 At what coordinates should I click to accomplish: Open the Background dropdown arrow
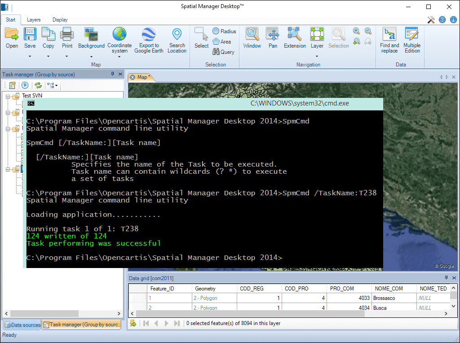pos(91,57)
